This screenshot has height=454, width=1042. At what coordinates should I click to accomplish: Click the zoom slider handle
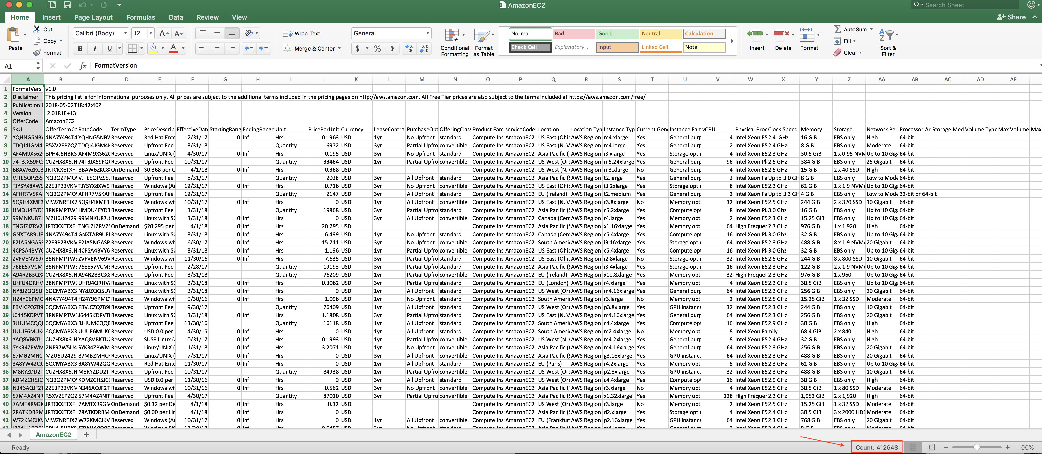(977, 447)
